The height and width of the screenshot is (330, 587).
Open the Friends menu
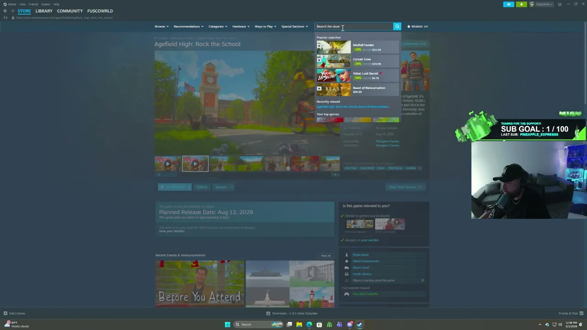point(33,4)
